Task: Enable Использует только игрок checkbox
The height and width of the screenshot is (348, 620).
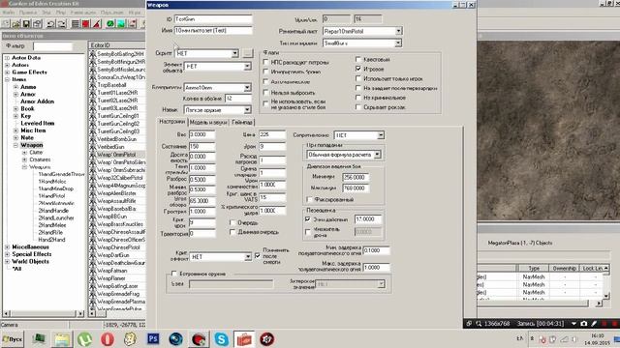Action: 358,78
